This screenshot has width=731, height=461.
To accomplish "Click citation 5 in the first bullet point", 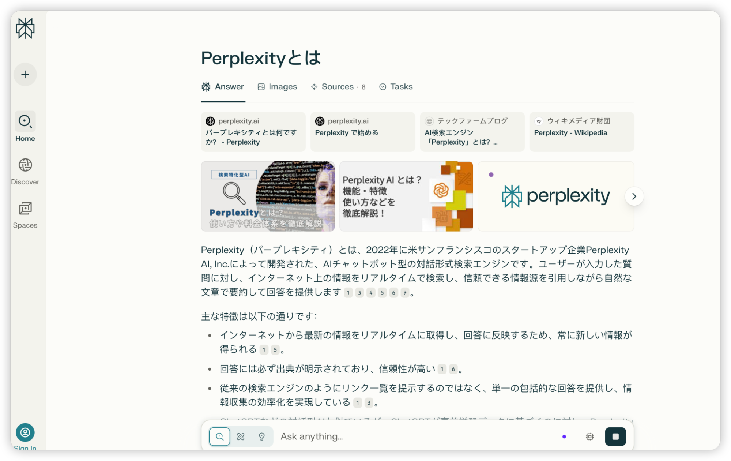I will click(x=275, y=350).
